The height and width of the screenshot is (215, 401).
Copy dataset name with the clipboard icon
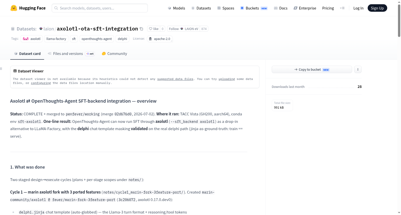coord(141,29)
